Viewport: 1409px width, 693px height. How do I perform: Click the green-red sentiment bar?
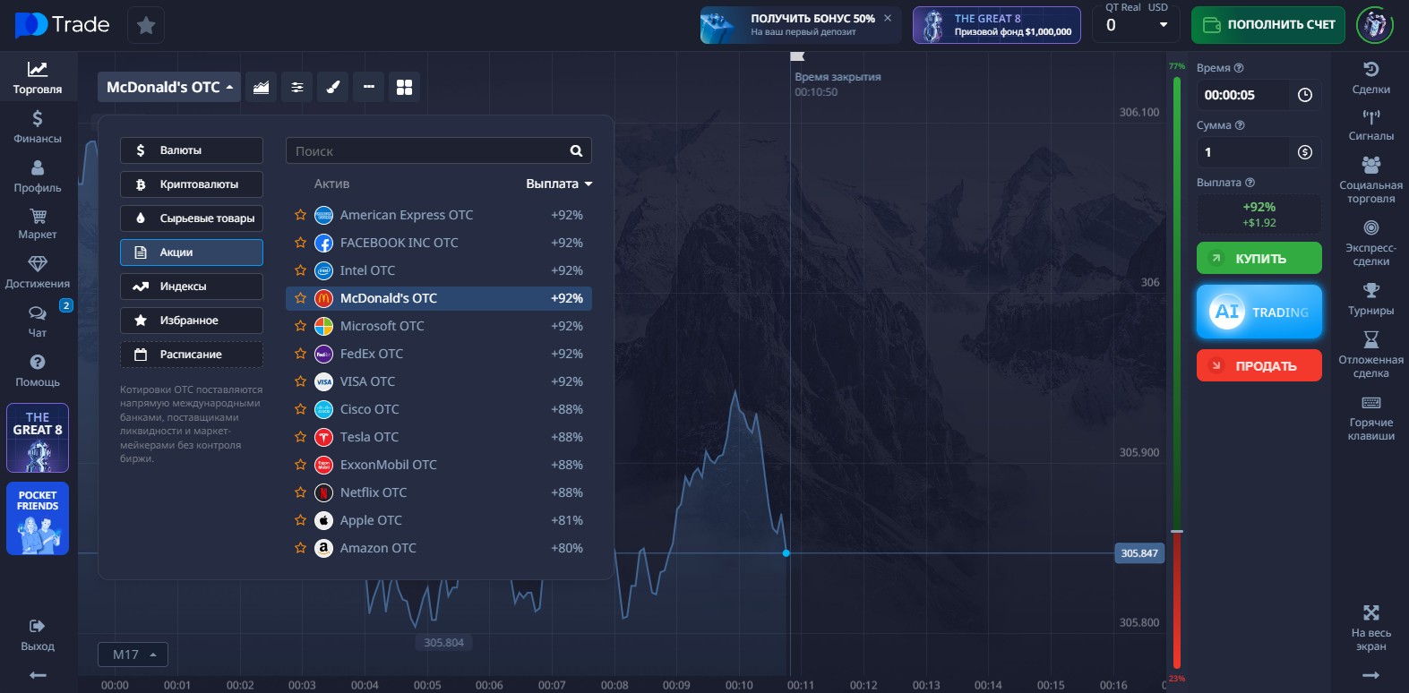click(1177, 372)
